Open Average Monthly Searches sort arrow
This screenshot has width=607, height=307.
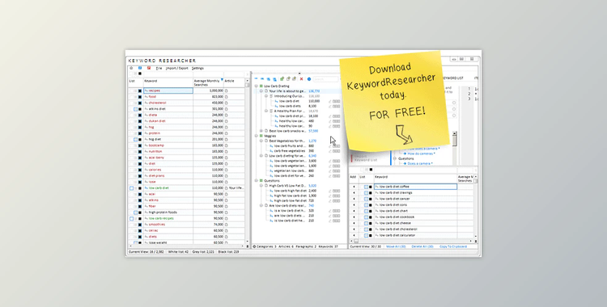point(222,80)
